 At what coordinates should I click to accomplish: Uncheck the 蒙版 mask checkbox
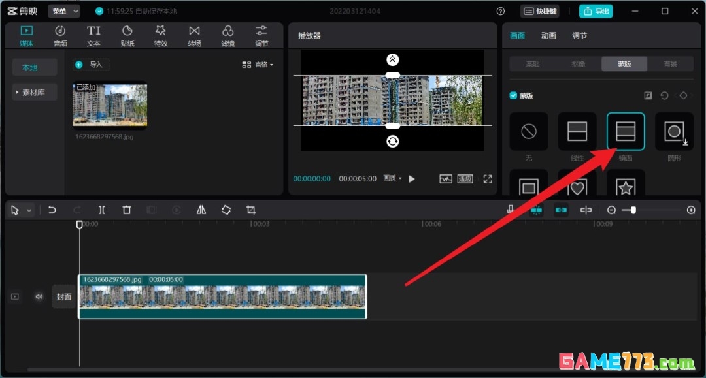point(513,95)
